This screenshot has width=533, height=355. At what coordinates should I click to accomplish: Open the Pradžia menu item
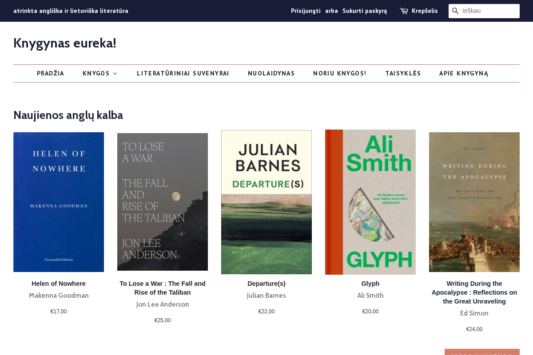pyautogui.click(x=51, y=74)
